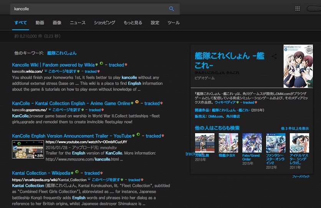The height and width of the screenshot is (208, 321).
Task: Switch to the ショッピング tab
Action: coord(104,23)
